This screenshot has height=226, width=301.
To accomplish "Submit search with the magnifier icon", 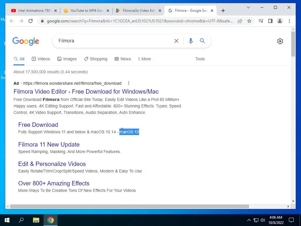I will tap(202, 41).
